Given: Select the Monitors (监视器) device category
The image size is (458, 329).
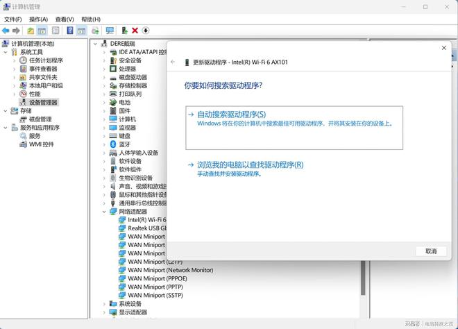Looking at the screenshot, I should (128, 128).
